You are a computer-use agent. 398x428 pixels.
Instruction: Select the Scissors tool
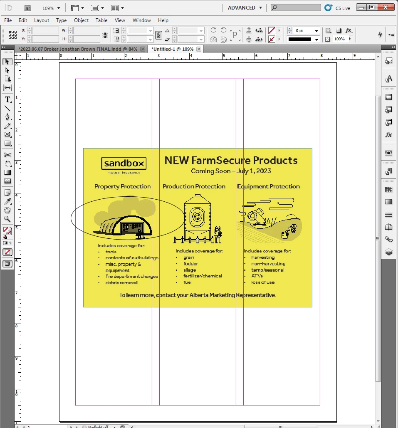point(7,155)
